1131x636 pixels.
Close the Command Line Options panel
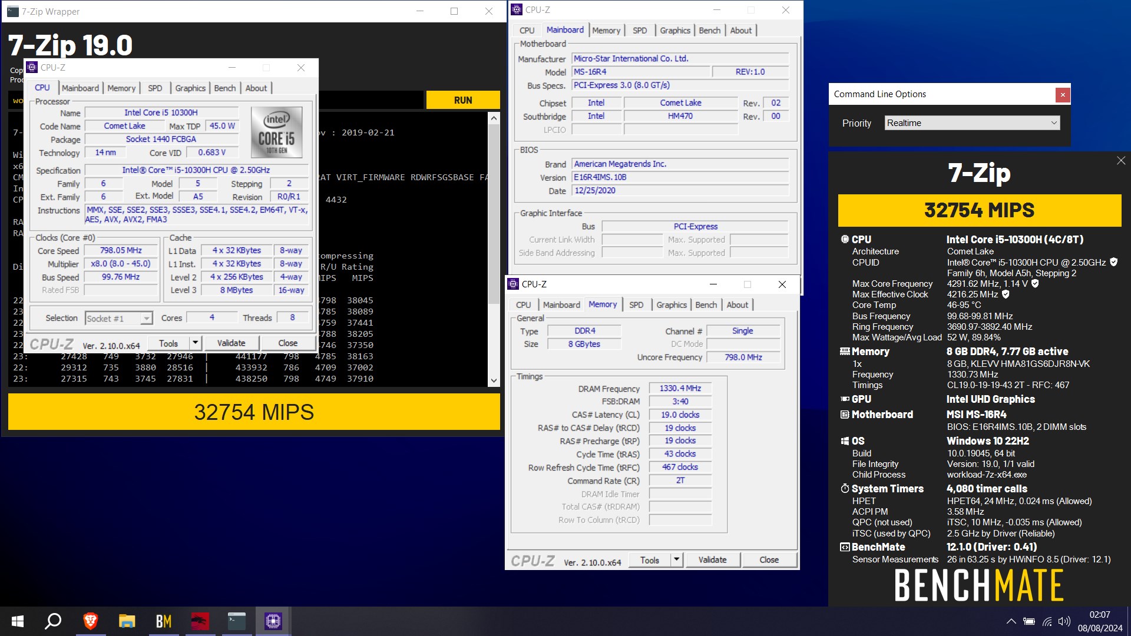(1063, 94)
